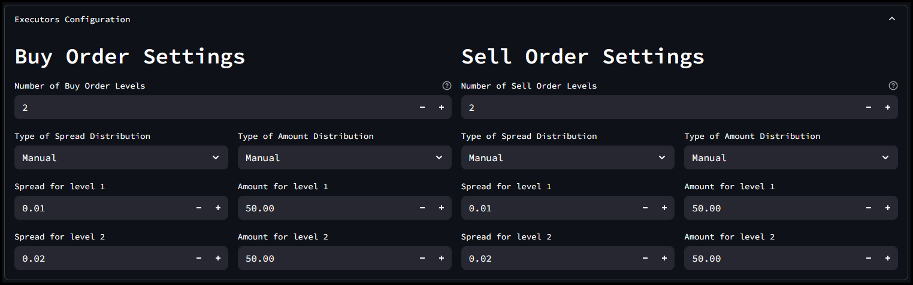The width and height of the screenshot is (913, 285).
Task: Open buy Type of Spread Distribution dropdown
Action: click(121, 158)
